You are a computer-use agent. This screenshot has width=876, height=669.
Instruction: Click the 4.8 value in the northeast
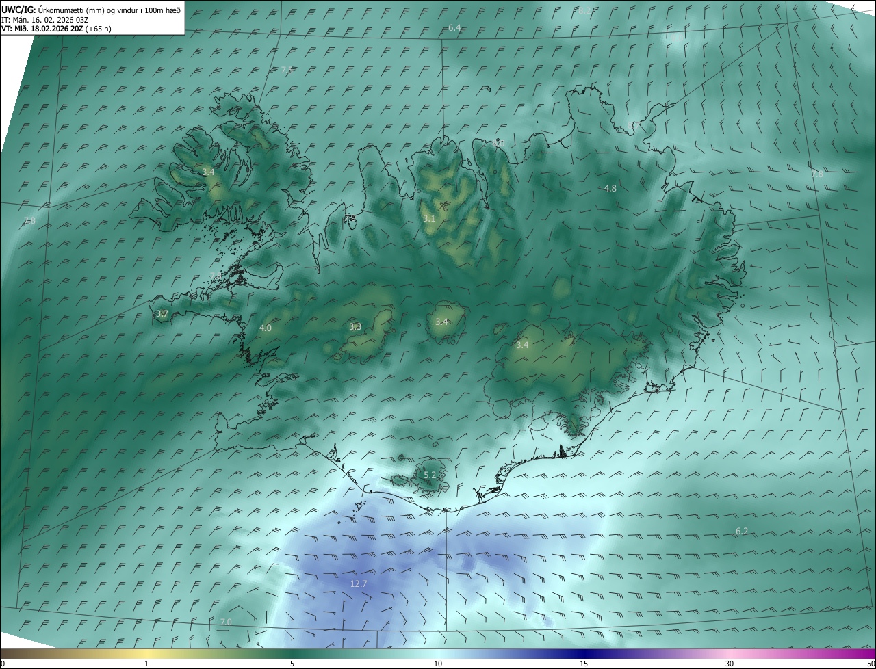(610, 188)
